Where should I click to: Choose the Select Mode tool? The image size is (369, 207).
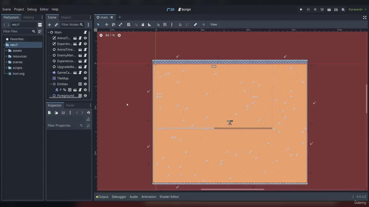98,24
